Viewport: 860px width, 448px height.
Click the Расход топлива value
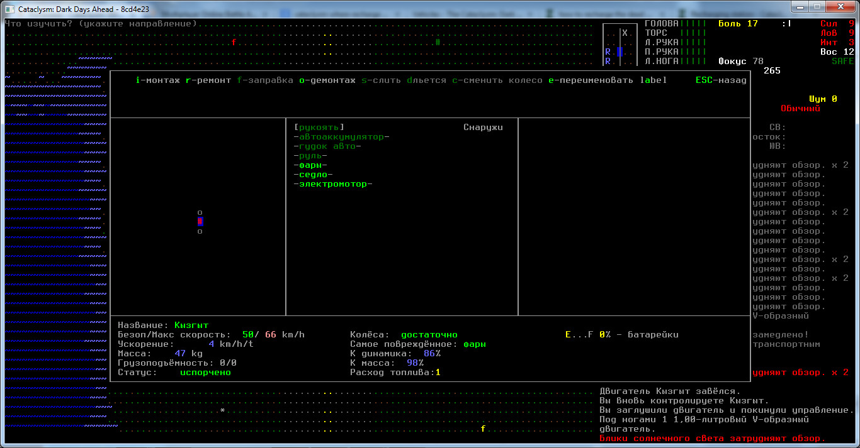tap(438, 372)
